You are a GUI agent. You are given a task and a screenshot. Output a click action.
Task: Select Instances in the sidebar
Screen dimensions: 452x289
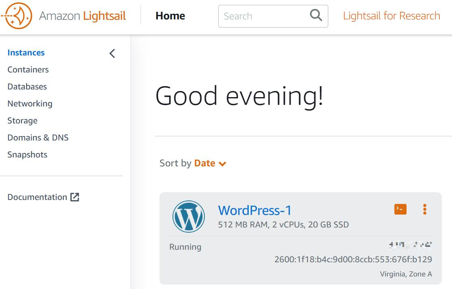tap(26, 53)
